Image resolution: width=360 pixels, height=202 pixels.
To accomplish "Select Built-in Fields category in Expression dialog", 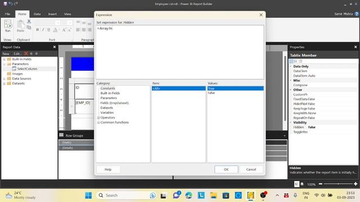I will [x=110, y=93].
